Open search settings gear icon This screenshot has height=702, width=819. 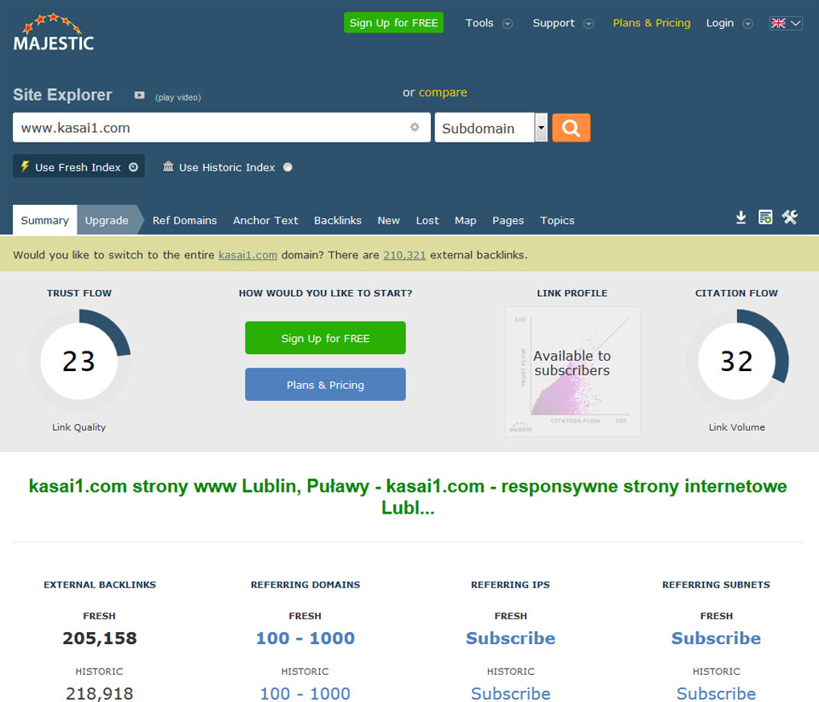point(415,127)
